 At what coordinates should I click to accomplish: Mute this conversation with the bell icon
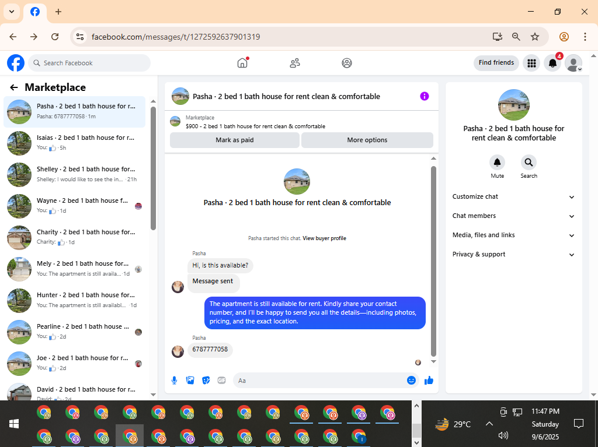click(498, 163)
